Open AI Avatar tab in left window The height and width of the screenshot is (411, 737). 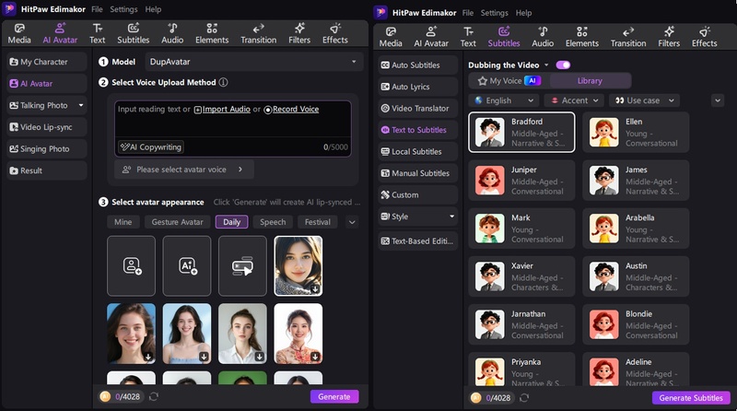pos(60,34)
